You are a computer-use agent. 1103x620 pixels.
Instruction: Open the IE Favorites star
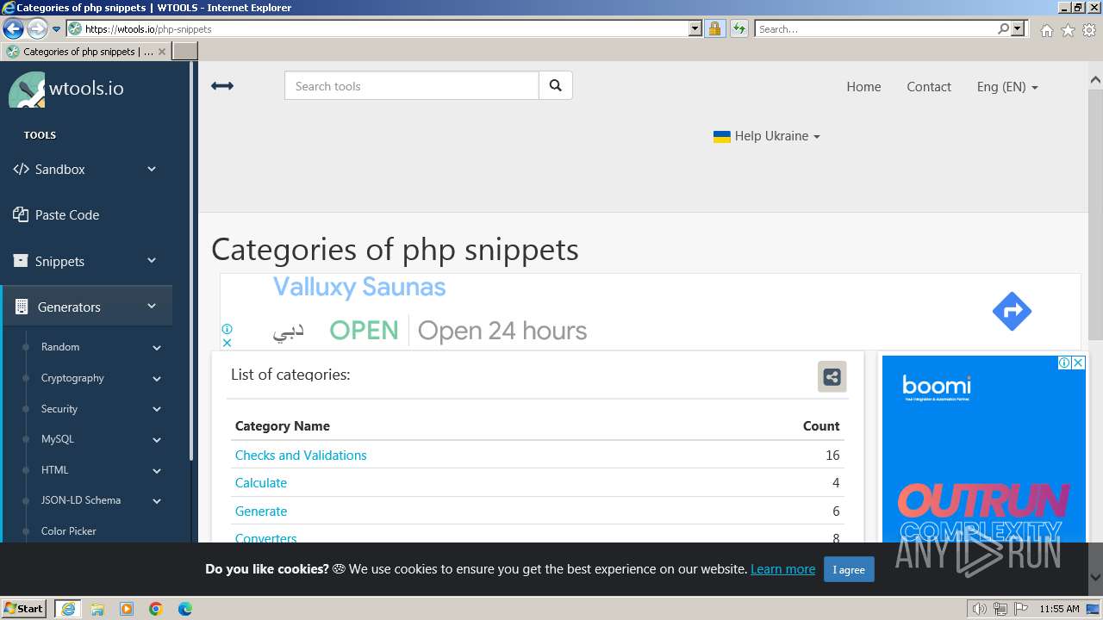(x=1068, y=30)
